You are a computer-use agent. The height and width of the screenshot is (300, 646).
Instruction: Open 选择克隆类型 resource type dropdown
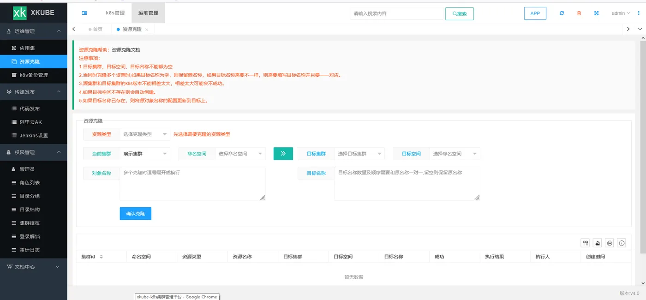pyautogui.click(x=145, y=134)
